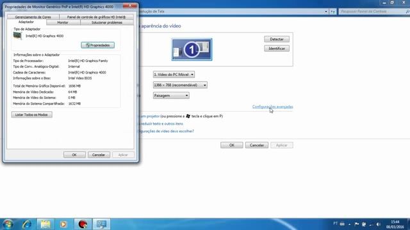
Task: Open Windows Media Player taskbar icon
Action: coord(63,224)
